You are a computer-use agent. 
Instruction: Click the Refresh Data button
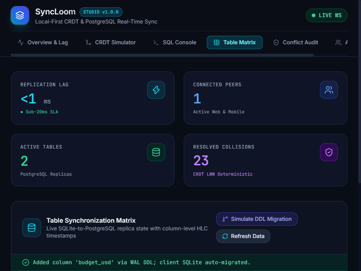click(x=243, y=236)
